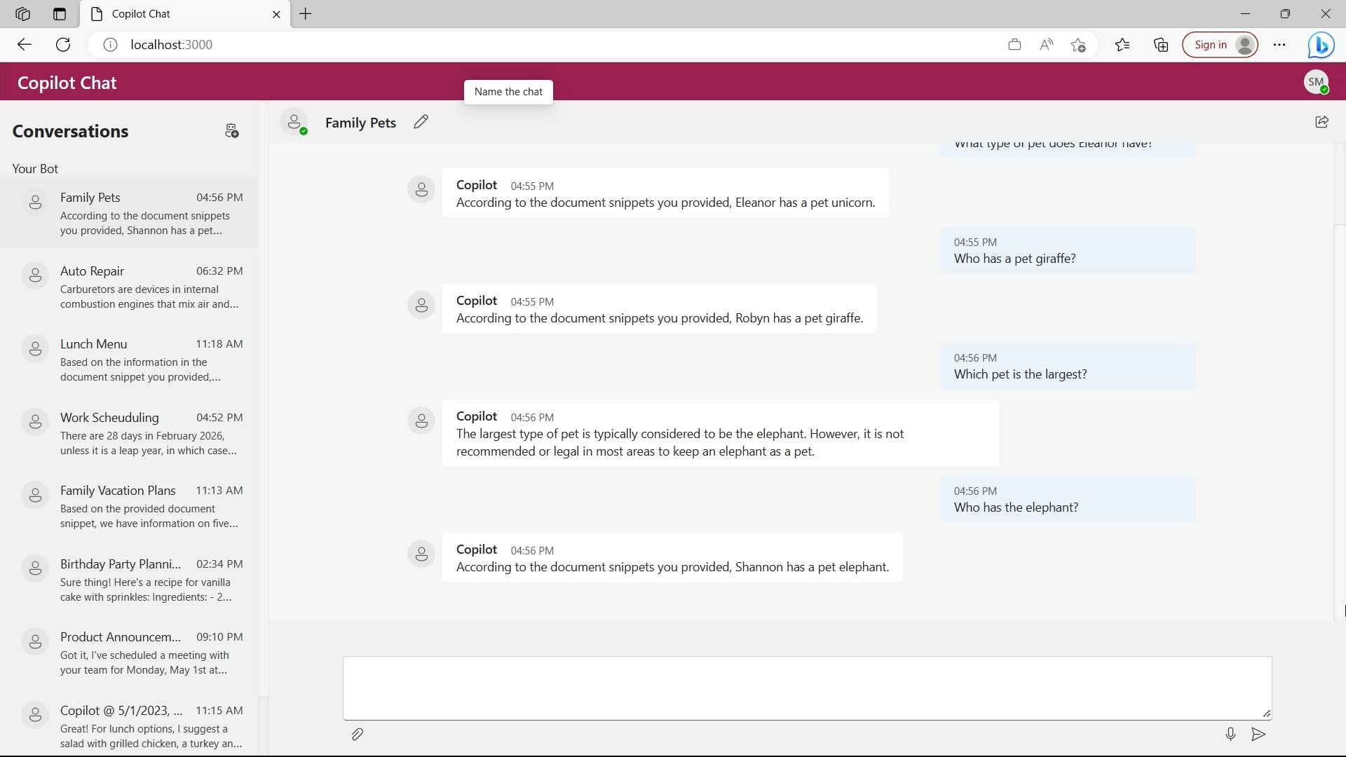The image size is (1346, 757).
Task: Open browser favorites star list icon
Action: pyautogui.click(x=1122, y=45)
